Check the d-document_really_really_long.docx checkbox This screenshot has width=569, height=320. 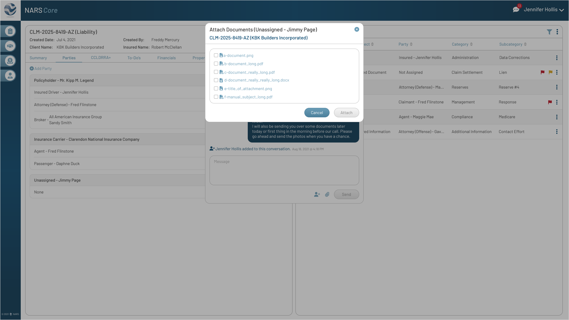pyautogui.click(x=216, y=80)
